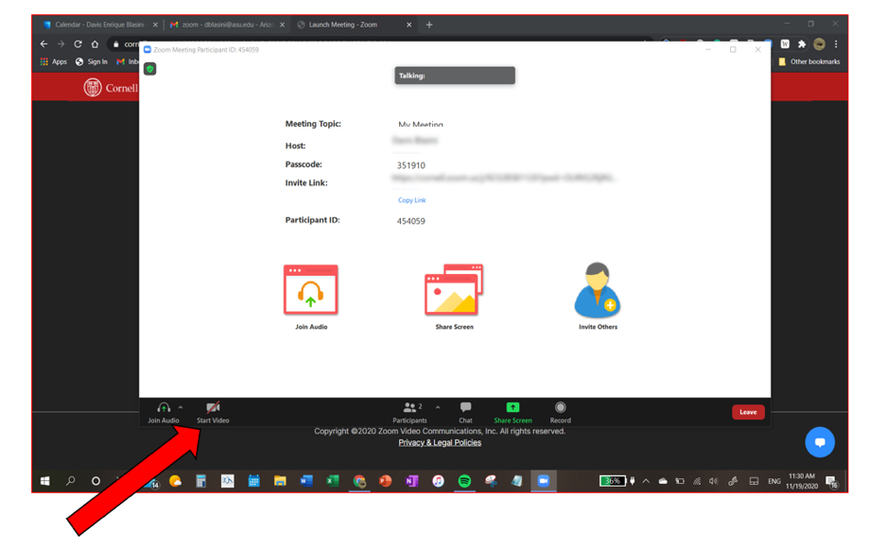Open the Participants panel
This screenshot has height=549, width=886.
[x=409, y=412]
